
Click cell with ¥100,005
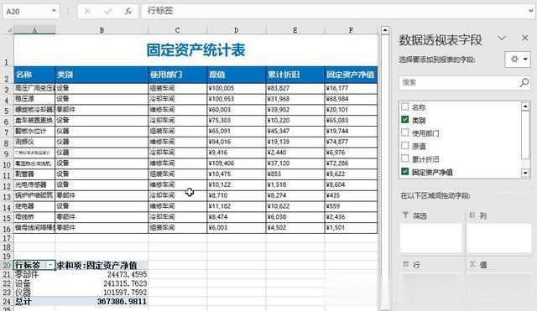click(237, 88)
